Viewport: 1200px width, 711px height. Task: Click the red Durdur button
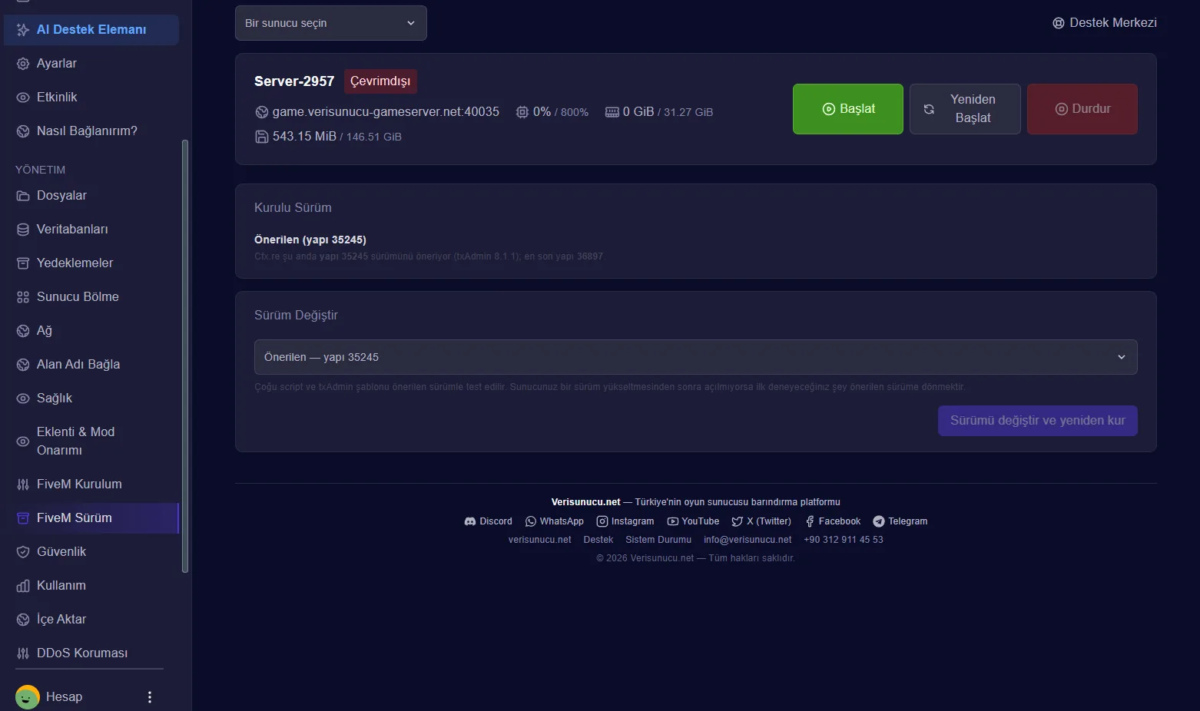pos(1082,109)
